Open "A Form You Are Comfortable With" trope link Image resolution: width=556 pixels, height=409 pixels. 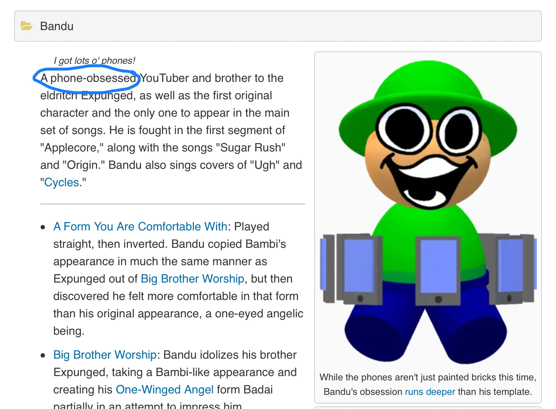pyautogui.click(x=140, y=226)
